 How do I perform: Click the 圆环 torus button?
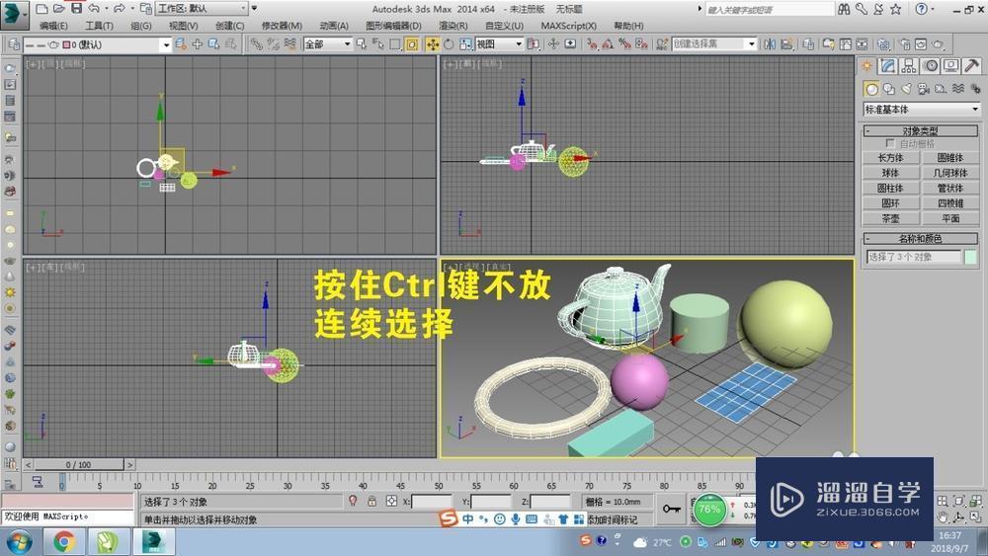[890, 202]
